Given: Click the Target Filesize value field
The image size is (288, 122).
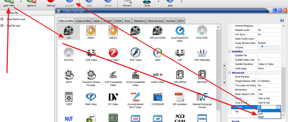Looking at the screenshot, I should [269, 81].
